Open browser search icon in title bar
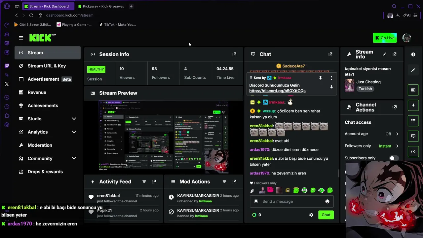Image resolution: width=423 pixels, height=238 pixels. [x=394, y=6]
